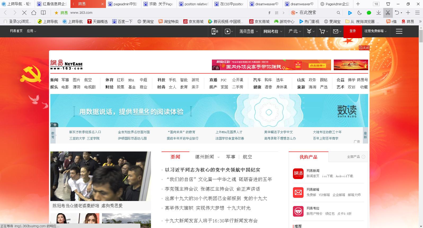The width and height of the screenshot is (423, 228).
Task: Click the red 登录 button
Action: pos(353,31)
